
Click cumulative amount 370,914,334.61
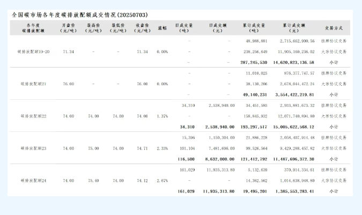[299, 170]
